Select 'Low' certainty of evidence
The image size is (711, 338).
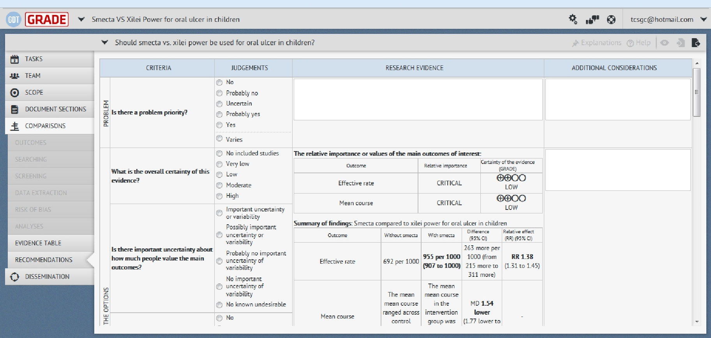tap(219, 175)
